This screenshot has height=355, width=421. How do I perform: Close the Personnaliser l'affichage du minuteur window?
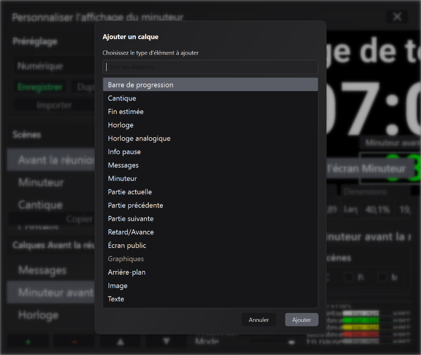click(397, 17)
